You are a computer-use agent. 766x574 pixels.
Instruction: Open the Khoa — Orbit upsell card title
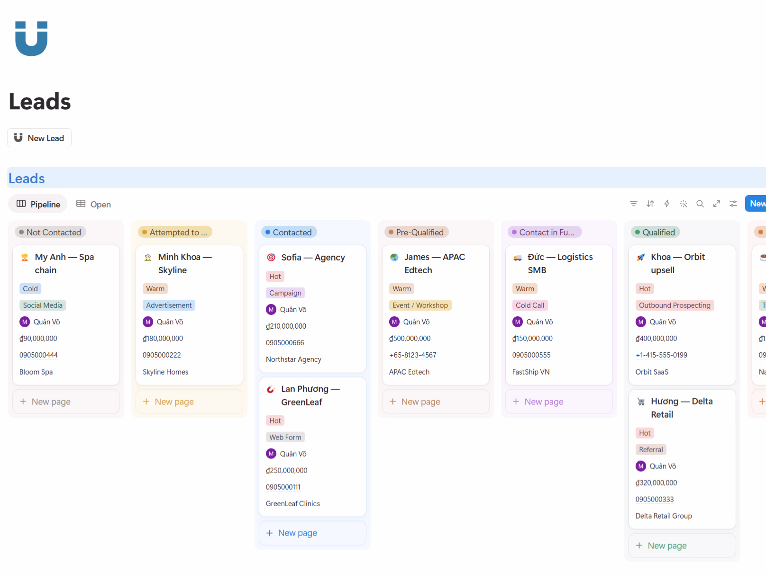(x=678, y=264)
